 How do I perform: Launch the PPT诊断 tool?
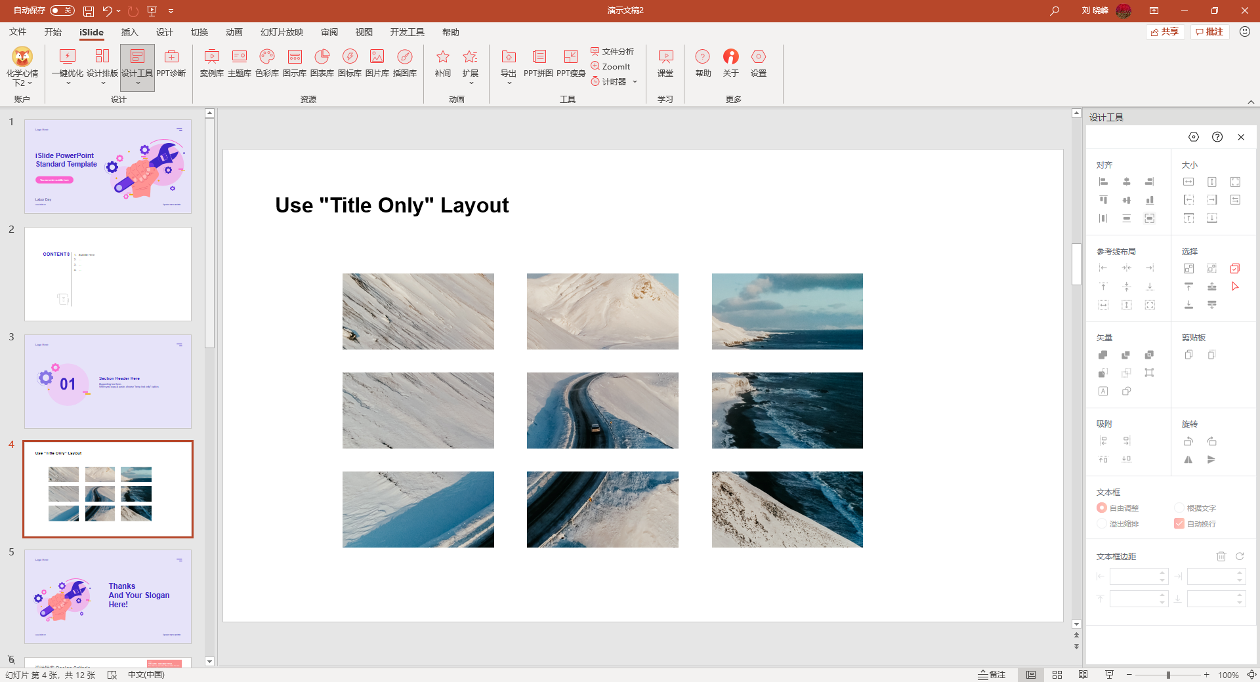tap(171, 64)
